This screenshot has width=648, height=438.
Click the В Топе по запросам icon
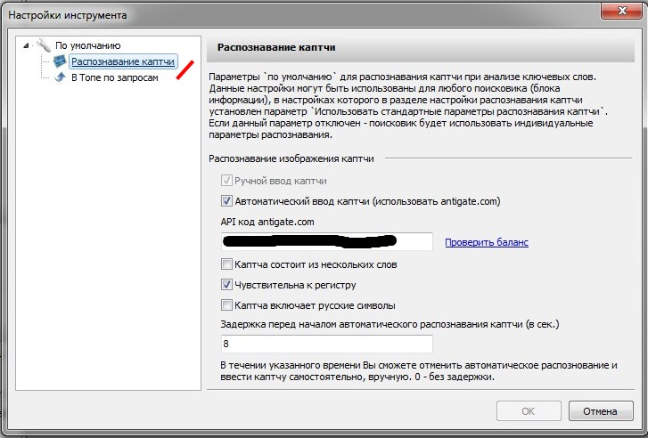click(x=61, y=78)
